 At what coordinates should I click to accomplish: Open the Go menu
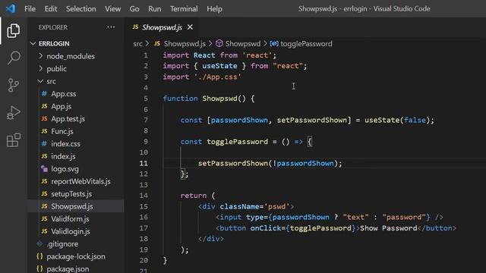coord(134,8)
